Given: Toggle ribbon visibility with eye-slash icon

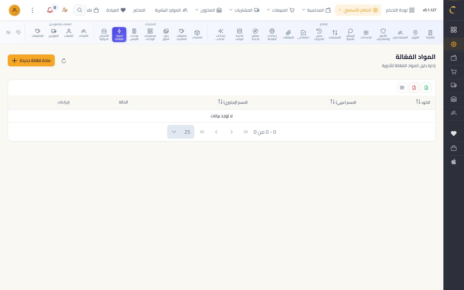Looking at the screenshot, I should coord(8,32).
